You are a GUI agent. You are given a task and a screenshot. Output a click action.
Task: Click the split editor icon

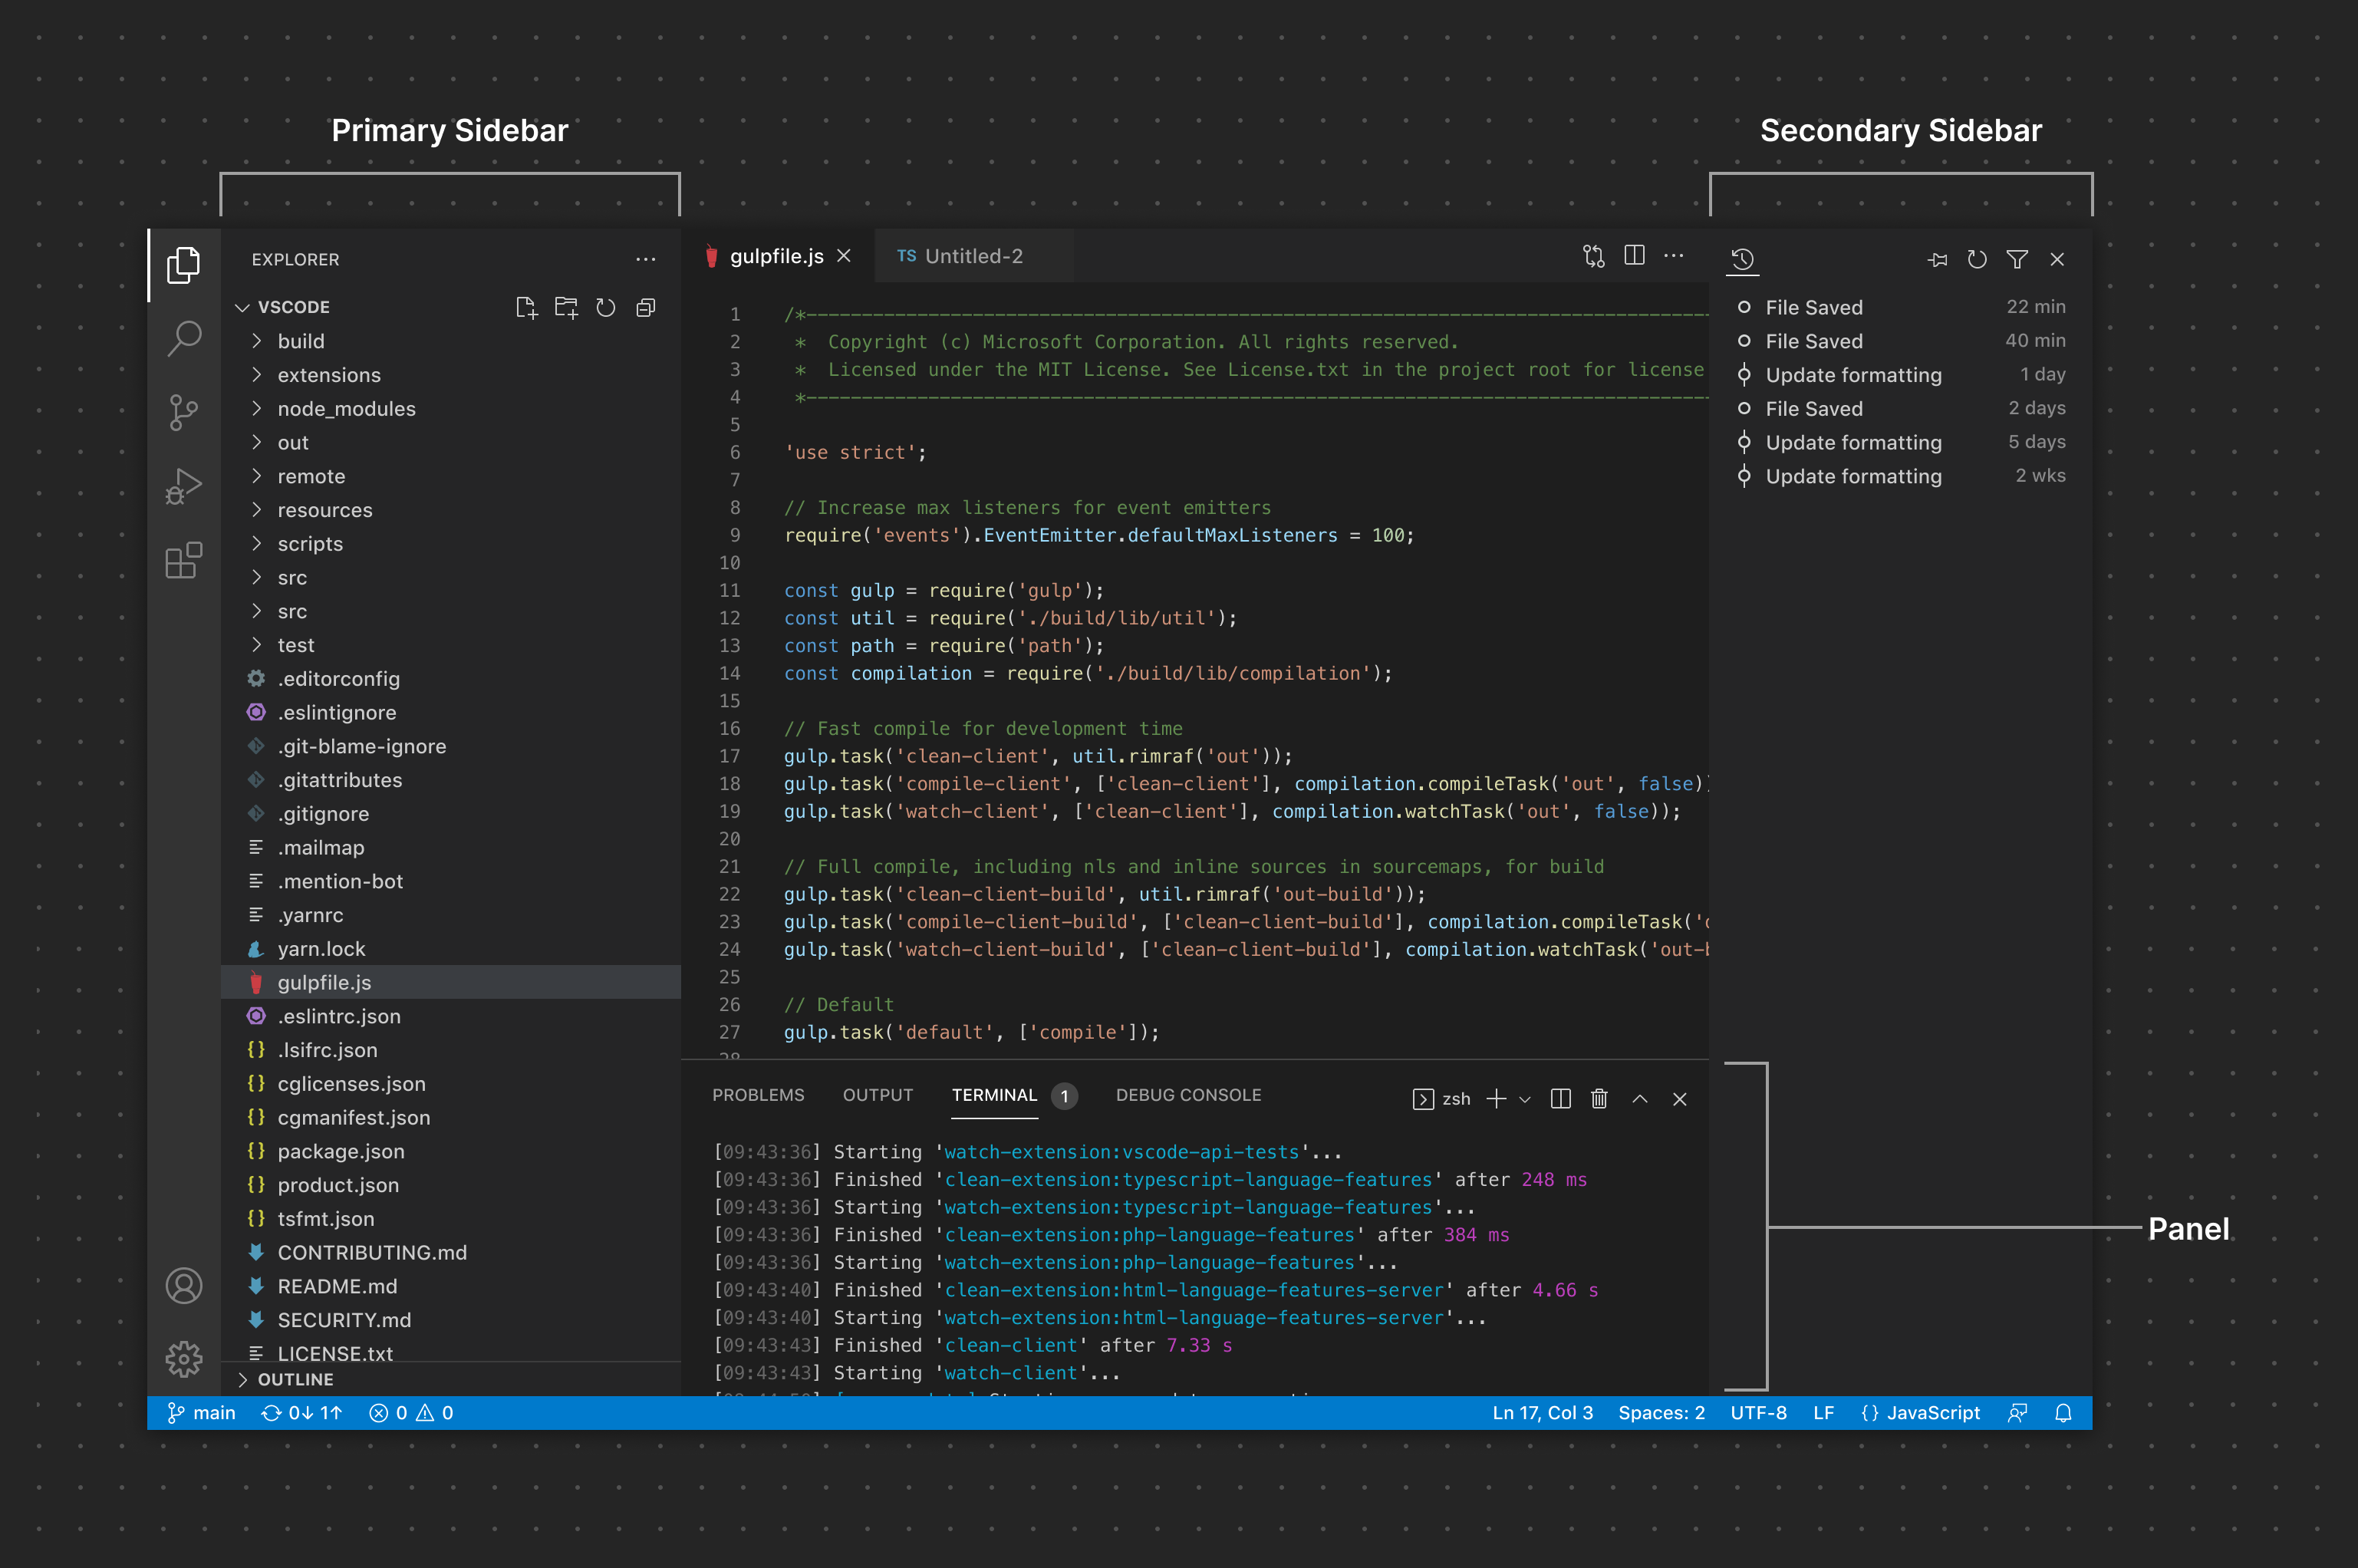point(1634,256)
